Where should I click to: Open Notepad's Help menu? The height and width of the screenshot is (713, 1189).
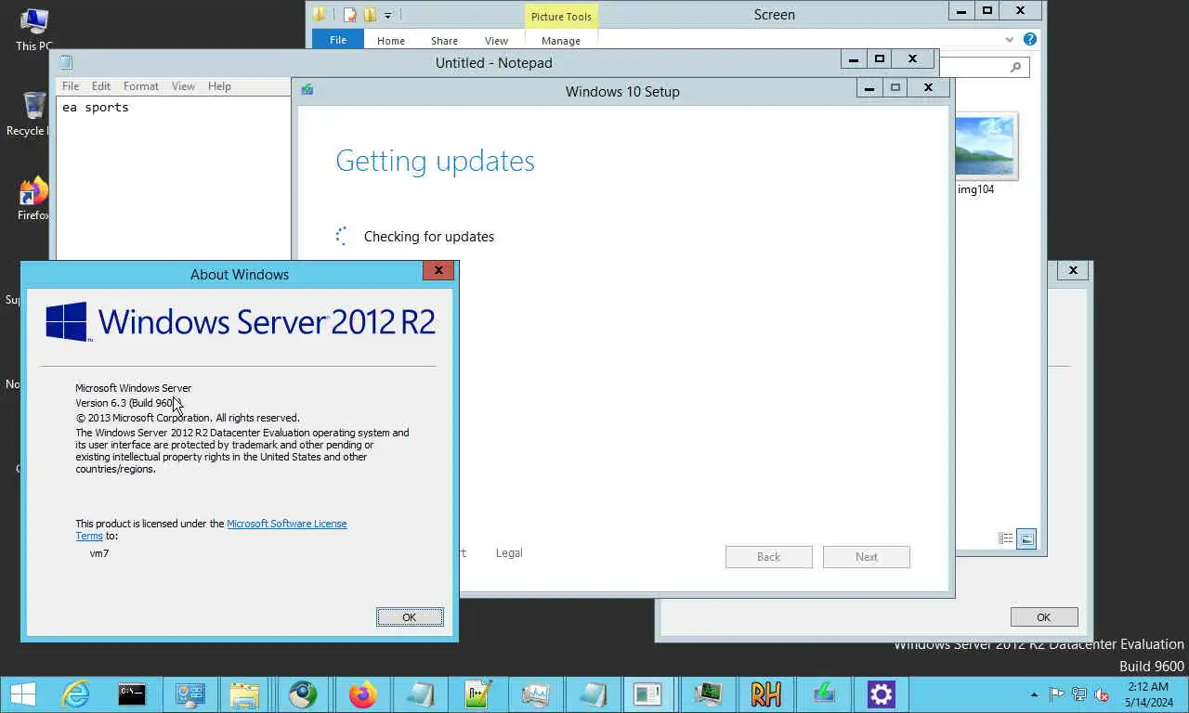pos(219,86)
